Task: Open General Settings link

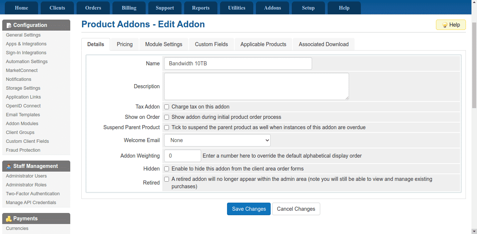Action: (23, 35)
